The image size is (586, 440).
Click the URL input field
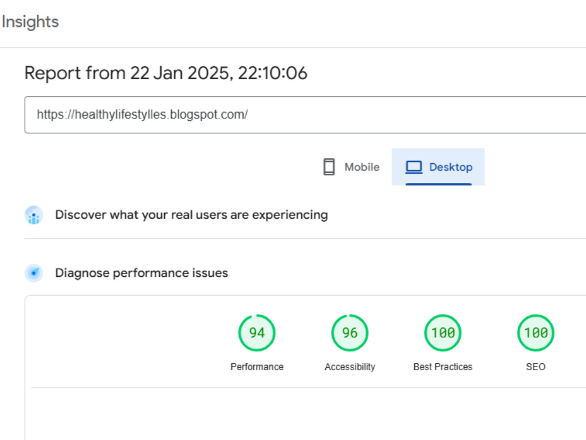coord(305,115)
